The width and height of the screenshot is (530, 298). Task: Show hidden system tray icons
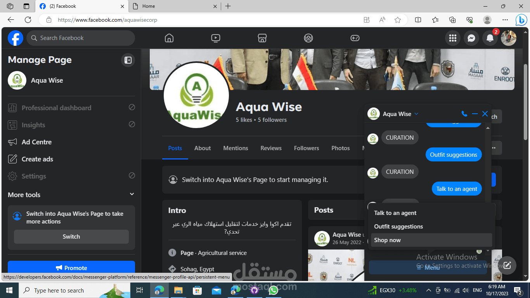pos(428,290)
